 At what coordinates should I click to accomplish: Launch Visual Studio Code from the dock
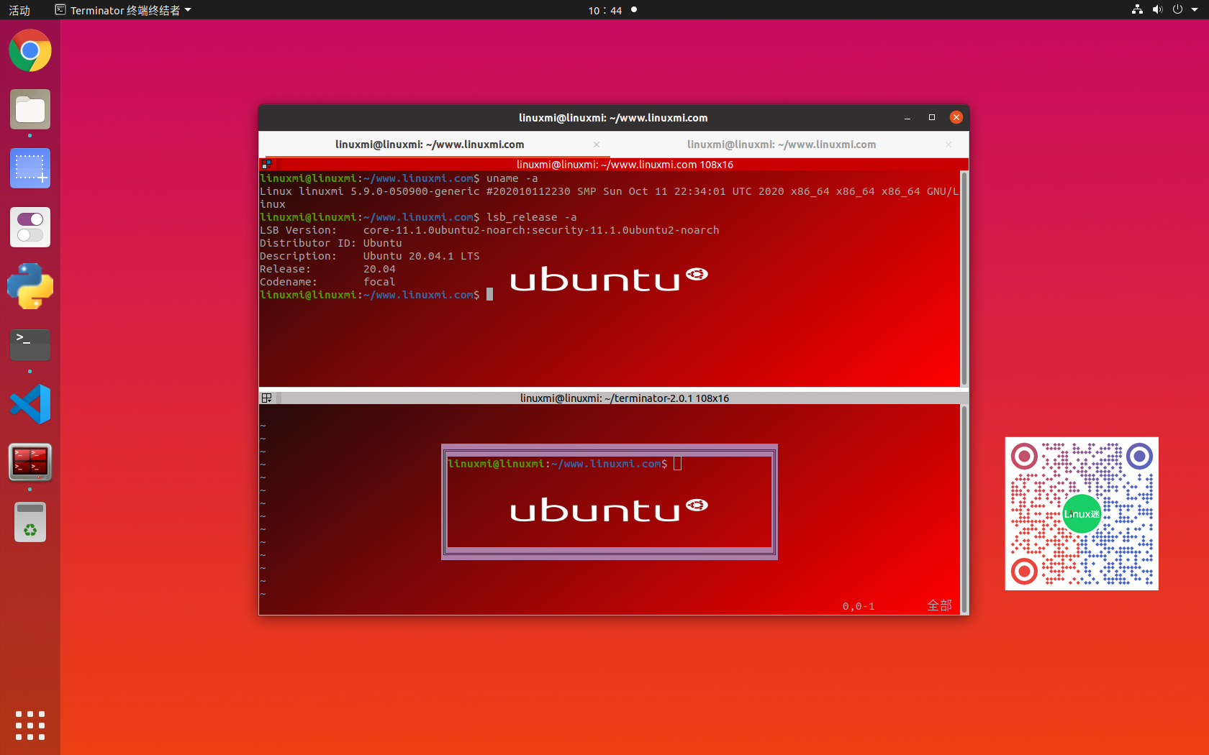[30, 404]
